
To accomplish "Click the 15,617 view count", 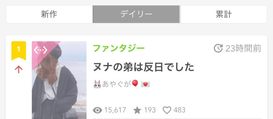I will click(x=115, y=110).
